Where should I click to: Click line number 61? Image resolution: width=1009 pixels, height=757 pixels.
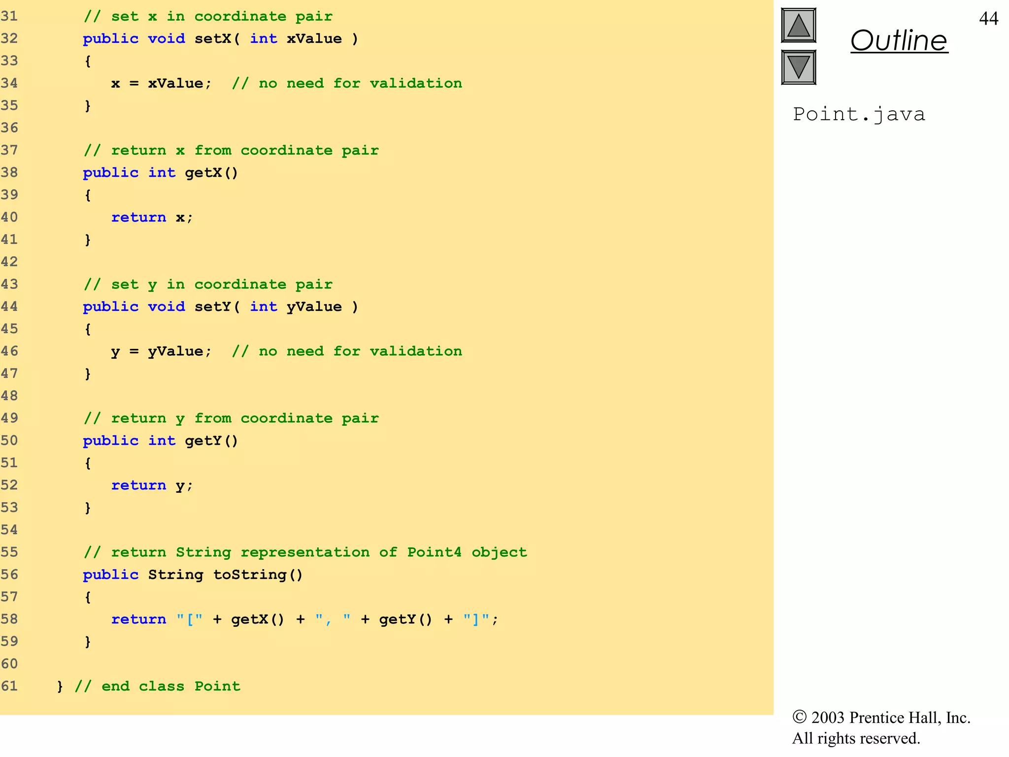click(9, 687)
